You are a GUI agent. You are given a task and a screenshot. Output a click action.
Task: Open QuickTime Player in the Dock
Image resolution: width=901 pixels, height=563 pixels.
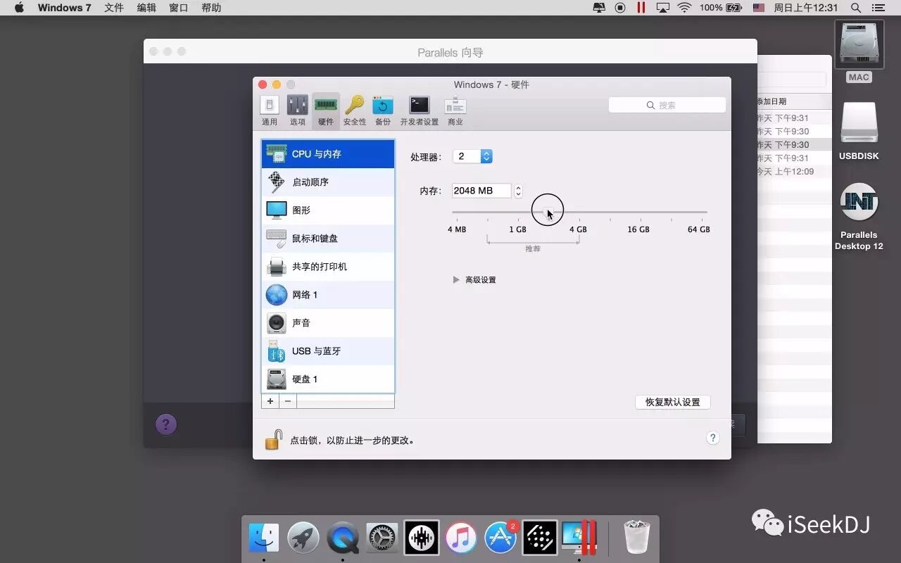point(343,538)
